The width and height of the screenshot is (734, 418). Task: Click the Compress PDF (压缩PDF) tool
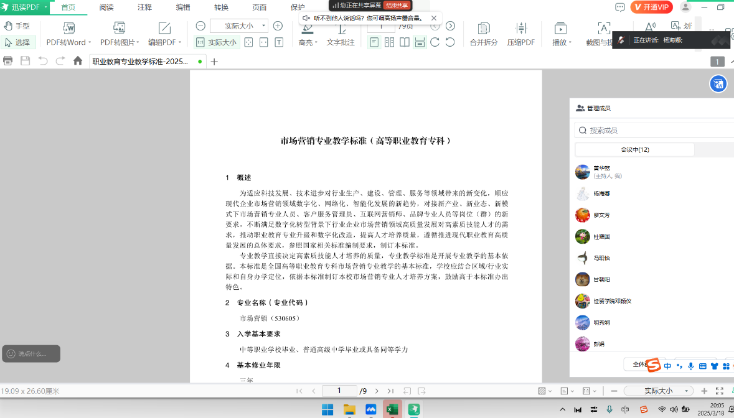click(x=521, y=34)
